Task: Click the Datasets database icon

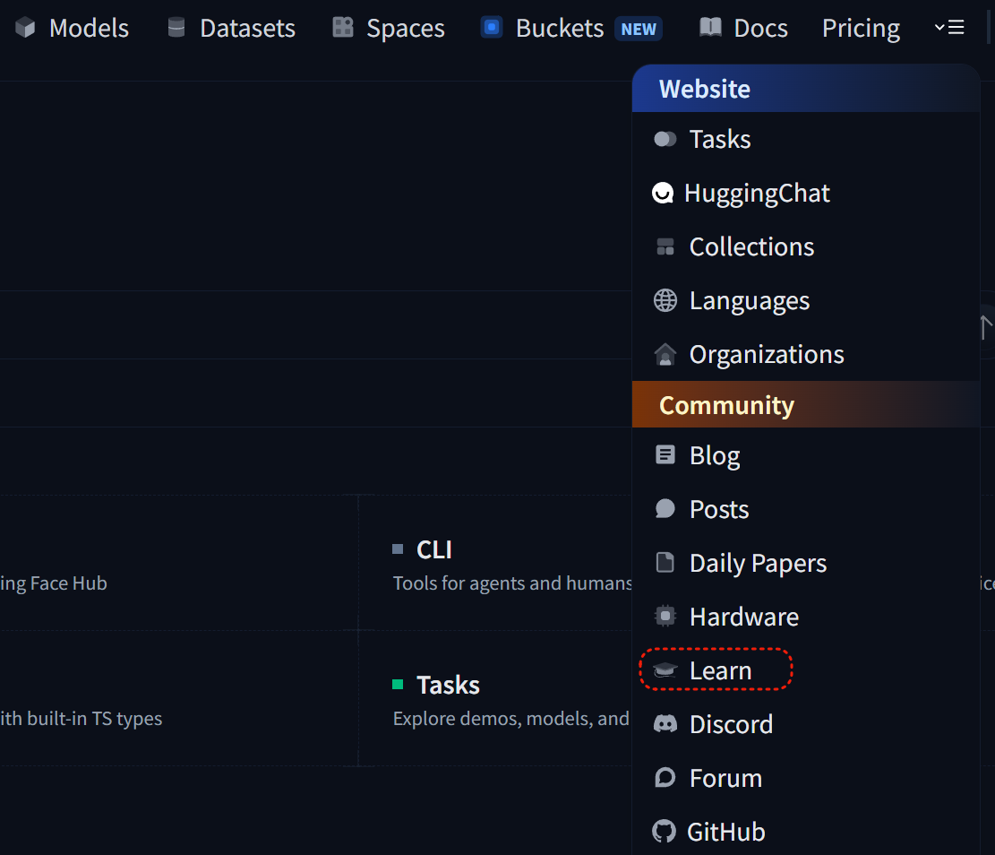Action: tap(176, 27)
